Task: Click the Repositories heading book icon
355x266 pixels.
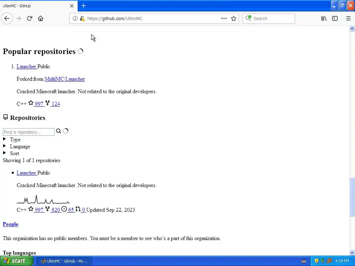Action: click(x=6, y=117)
